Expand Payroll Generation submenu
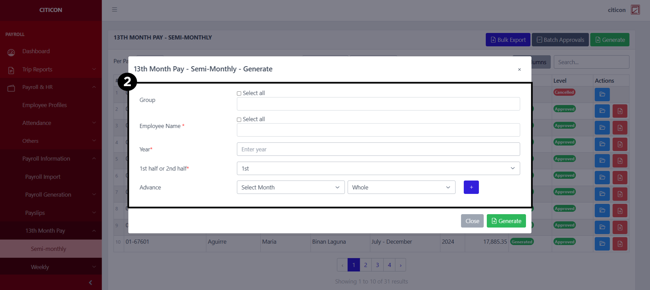Viewport: 650px width, 290px height. [x=51, y=195]
